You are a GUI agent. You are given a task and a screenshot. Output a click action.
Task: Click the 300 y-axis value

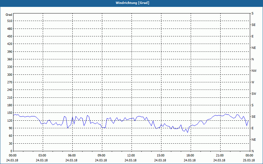(10, 74)
